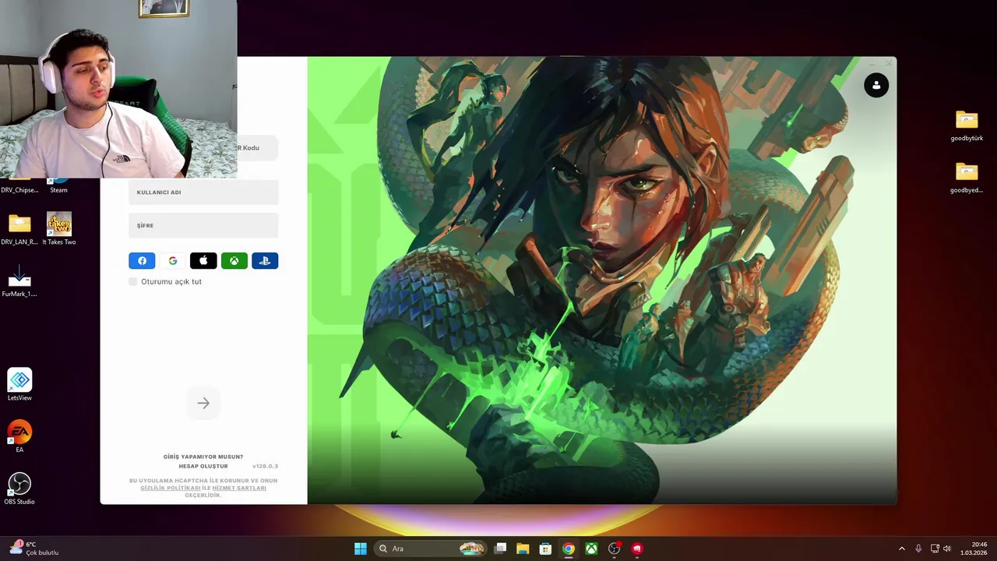Expand the hidden system tray icons chevron
Viewport: 997px width, 561px height.
902,549
